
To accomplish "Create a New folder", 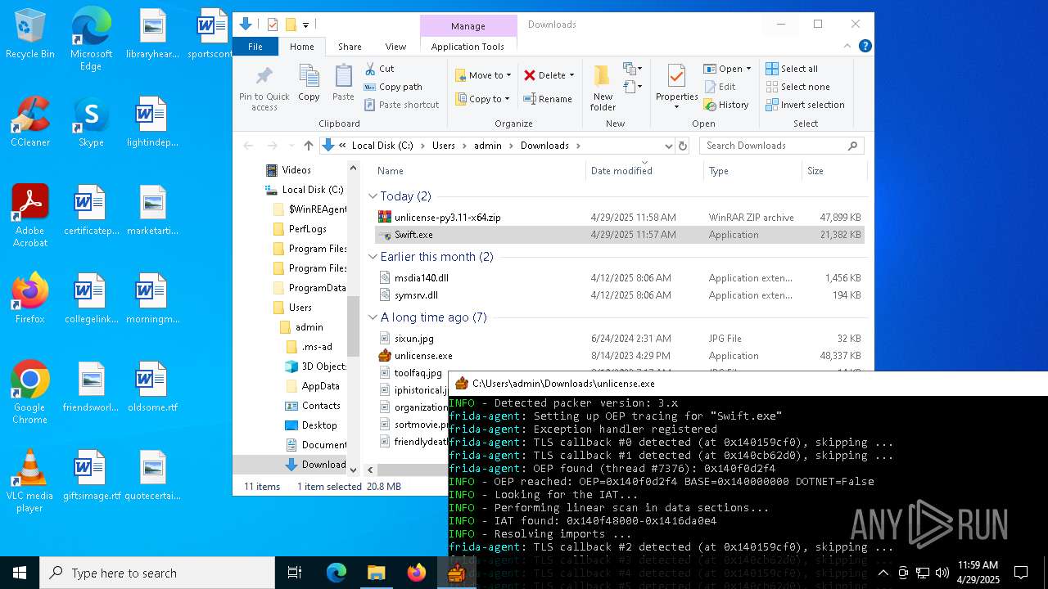I will click(603, 88).
